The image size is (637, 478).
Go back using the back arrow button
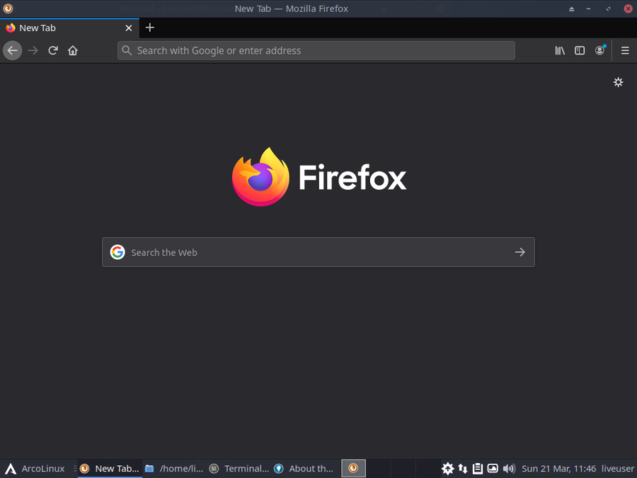pos(13,51)
